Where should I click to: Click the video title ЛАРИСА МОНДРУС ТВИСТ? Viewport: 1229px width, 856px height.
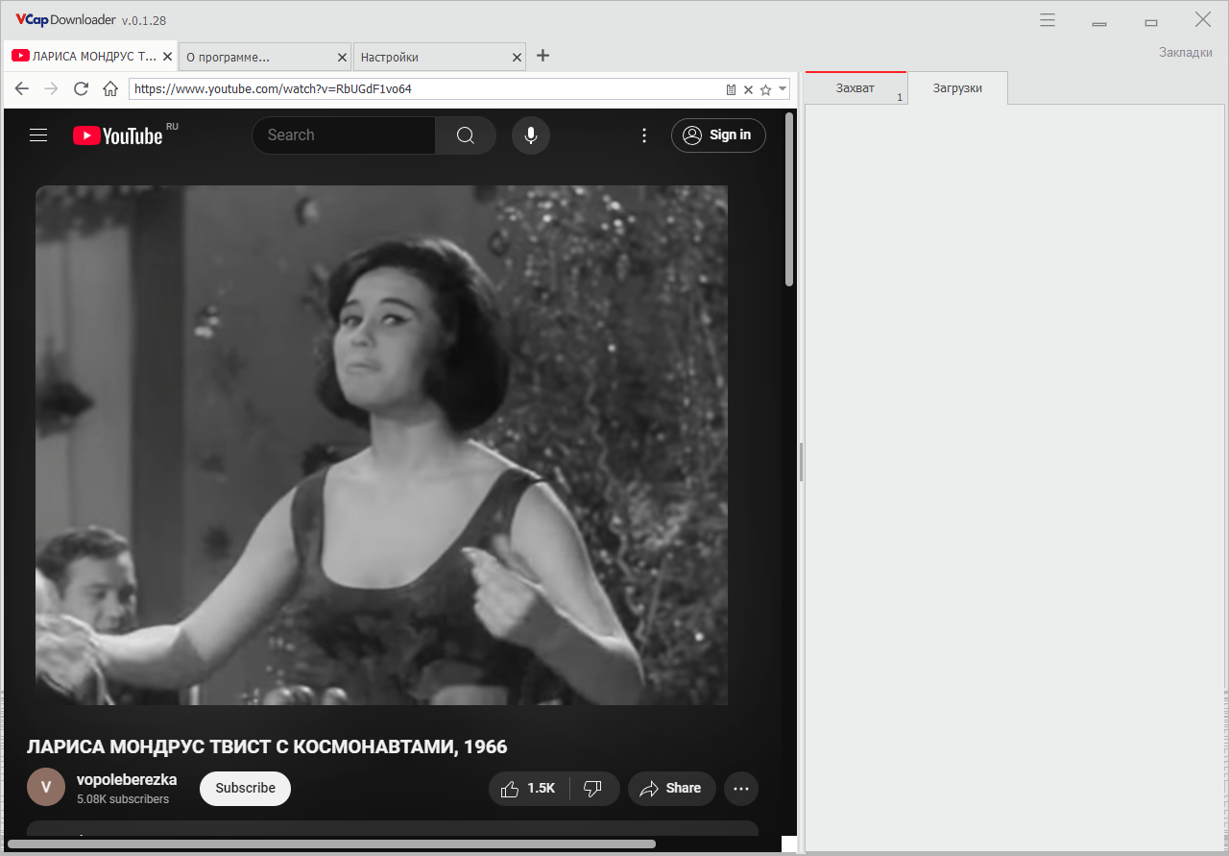(x=267, y=746)
